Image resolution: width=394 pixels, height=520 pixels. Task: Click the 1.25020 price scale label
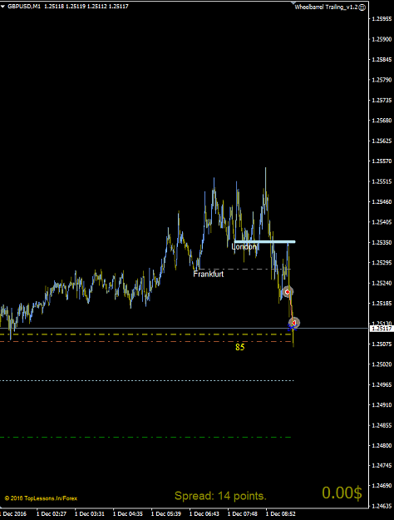382,364
